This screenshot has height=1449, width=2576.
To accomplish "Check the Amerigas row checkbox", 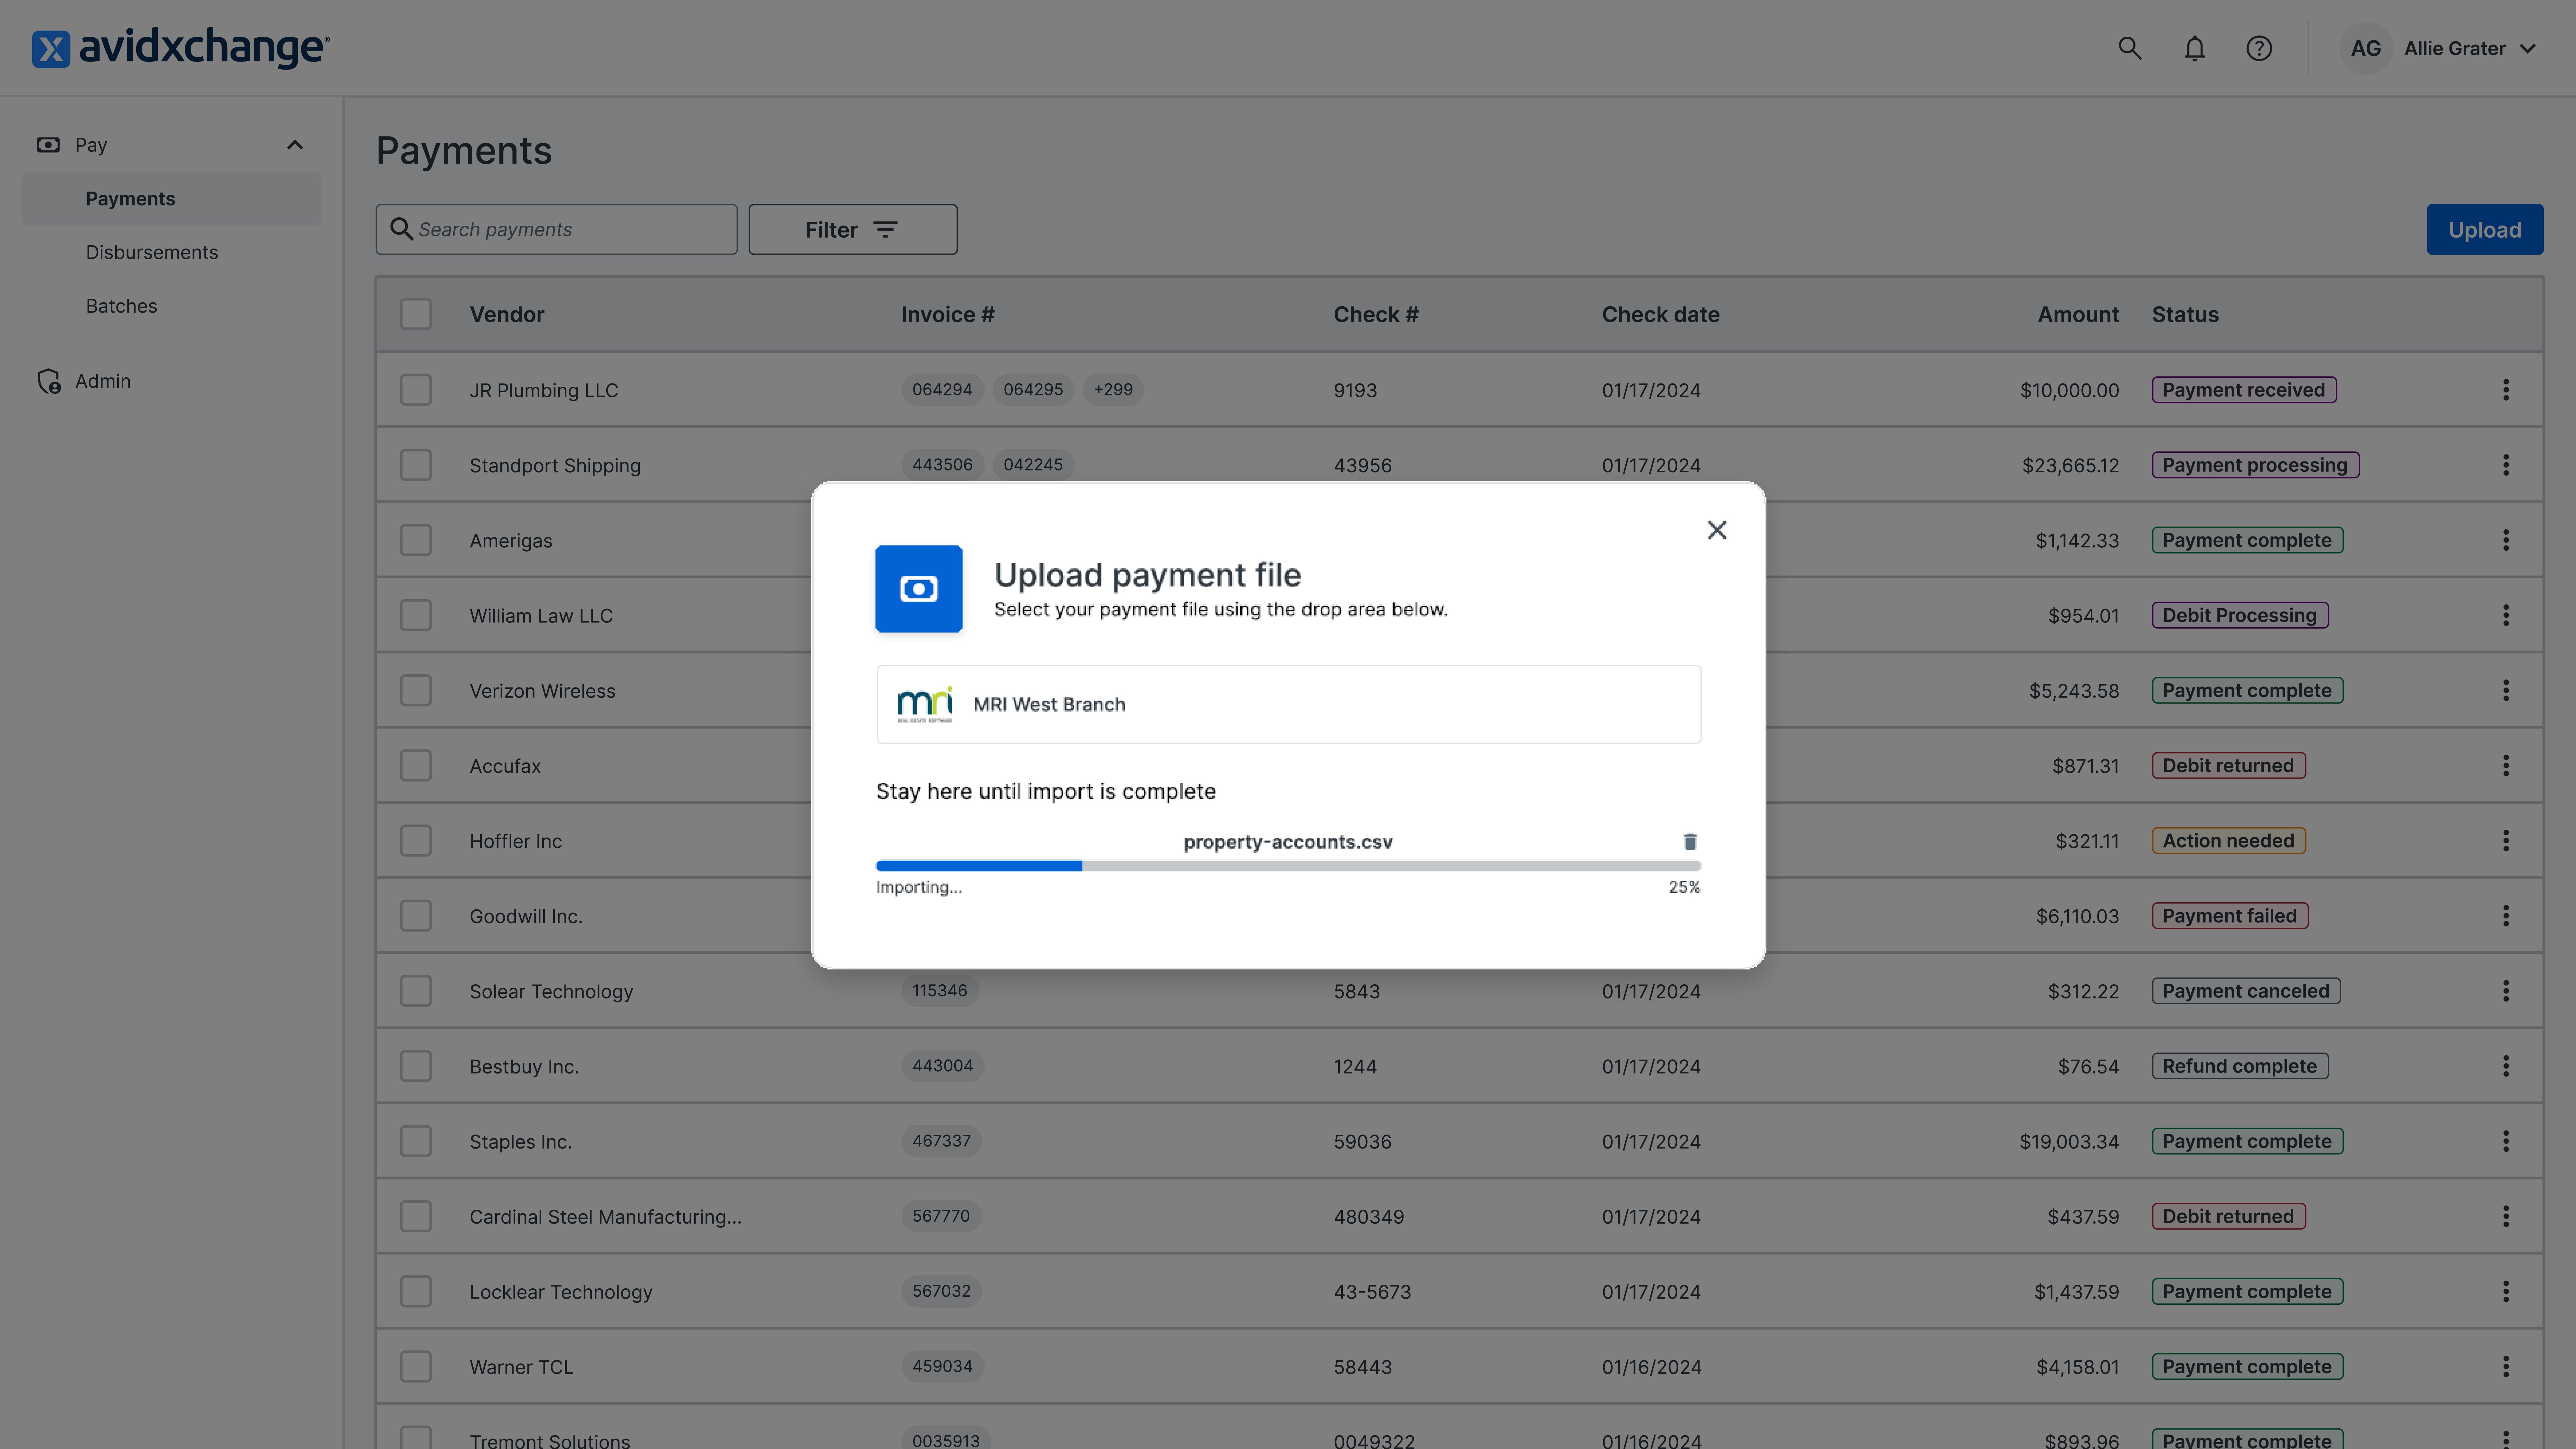I will click(x=416, y=540).
